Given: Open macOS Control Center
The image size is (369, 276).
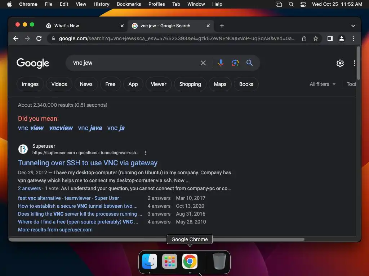Looking at the screenshot, I should (303, 4).
